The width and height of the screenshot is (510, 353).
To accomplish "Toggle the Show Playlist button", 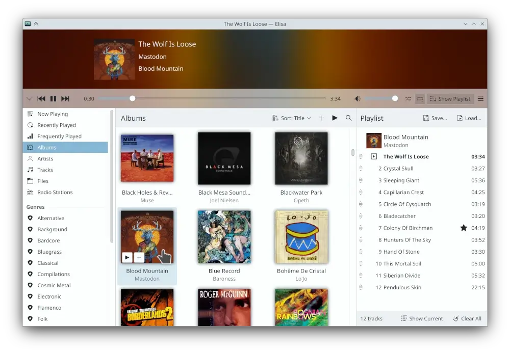I will pos(450,99).
